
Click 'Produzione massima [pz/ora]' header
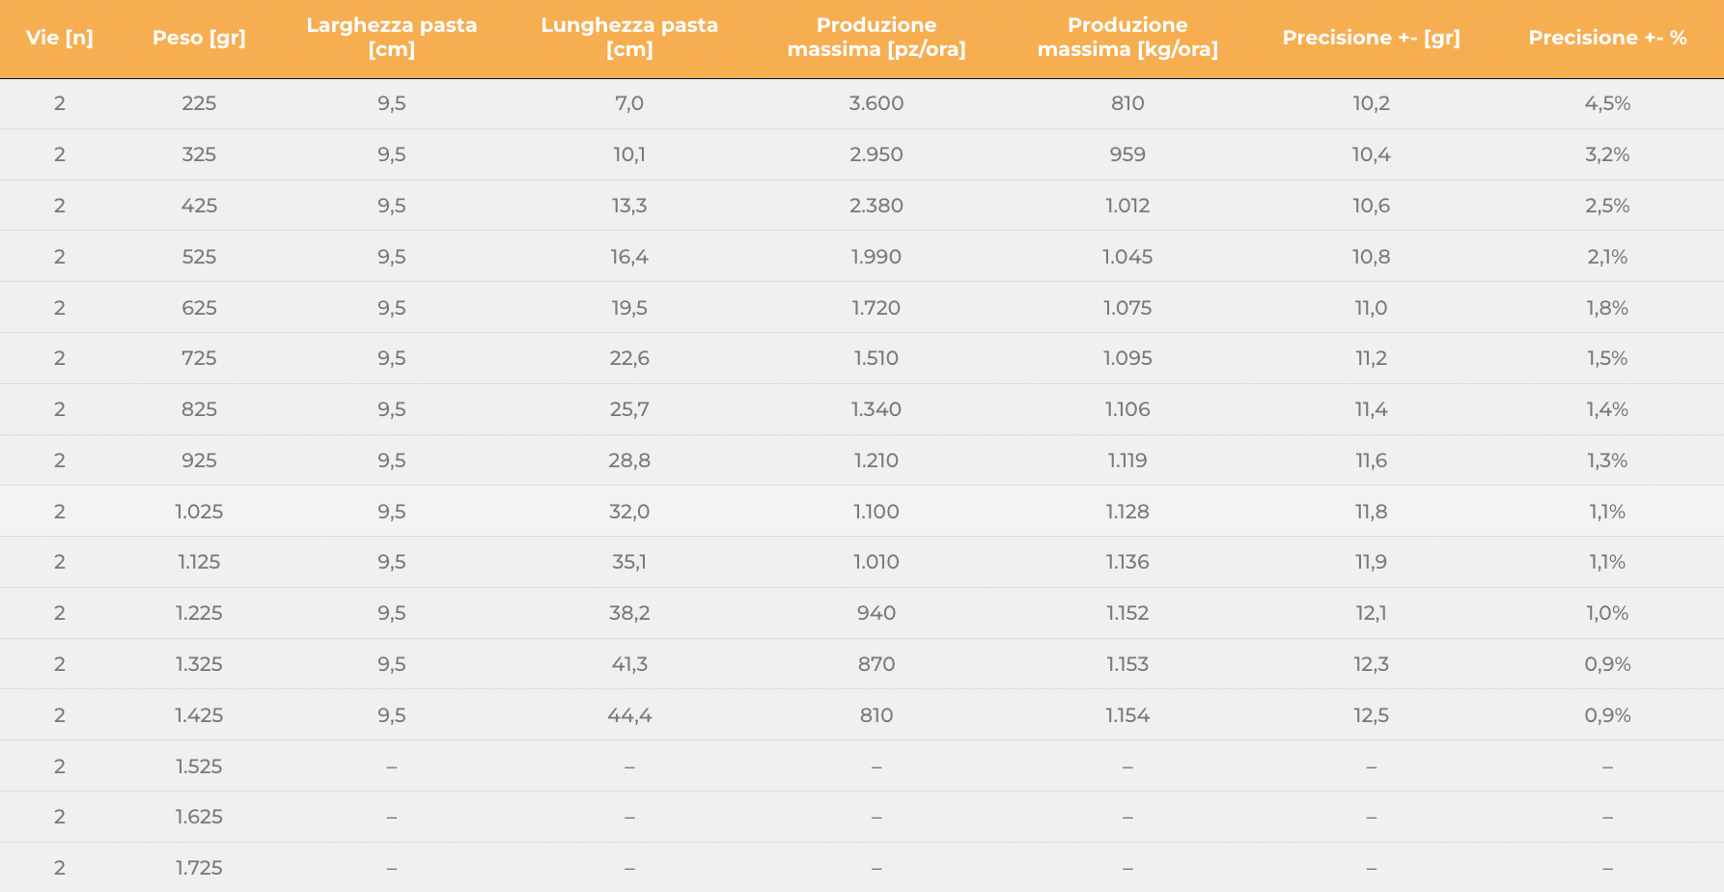coord(876,38)
